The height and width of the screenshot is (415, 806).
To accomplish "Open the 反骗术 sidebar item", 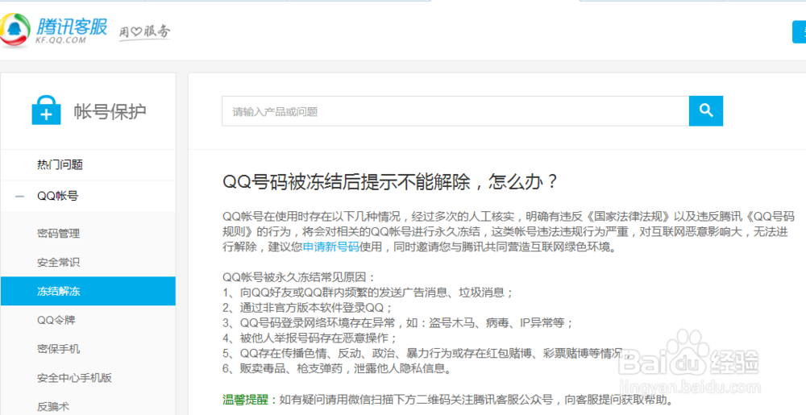I will [53, 407].
